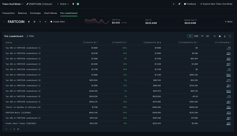Click the Address column header

pyautogui.click(x=9, y=43)
